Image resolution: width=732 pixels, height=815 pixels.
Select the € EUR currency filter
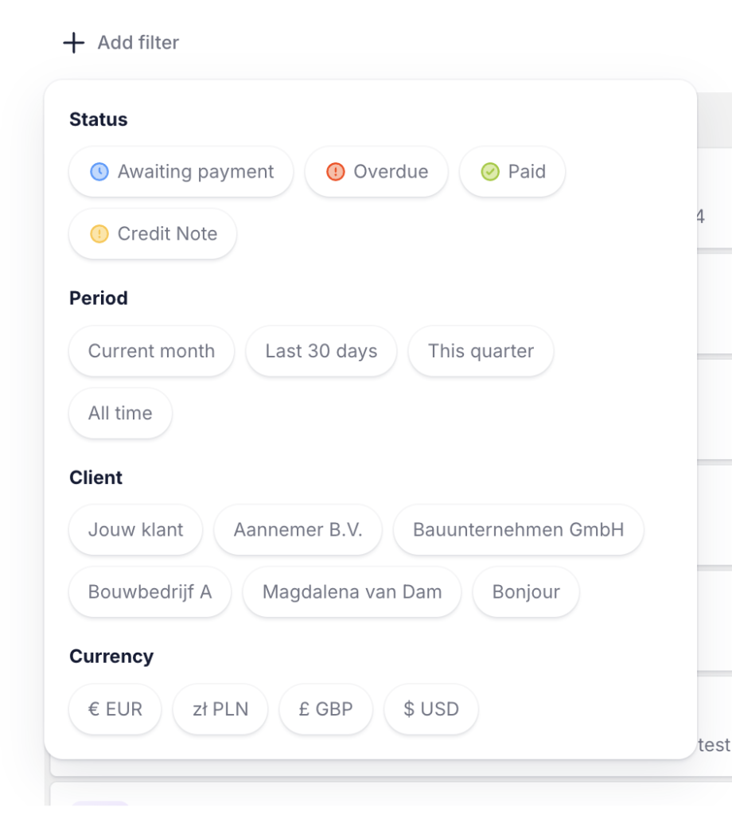pos(115,709)
